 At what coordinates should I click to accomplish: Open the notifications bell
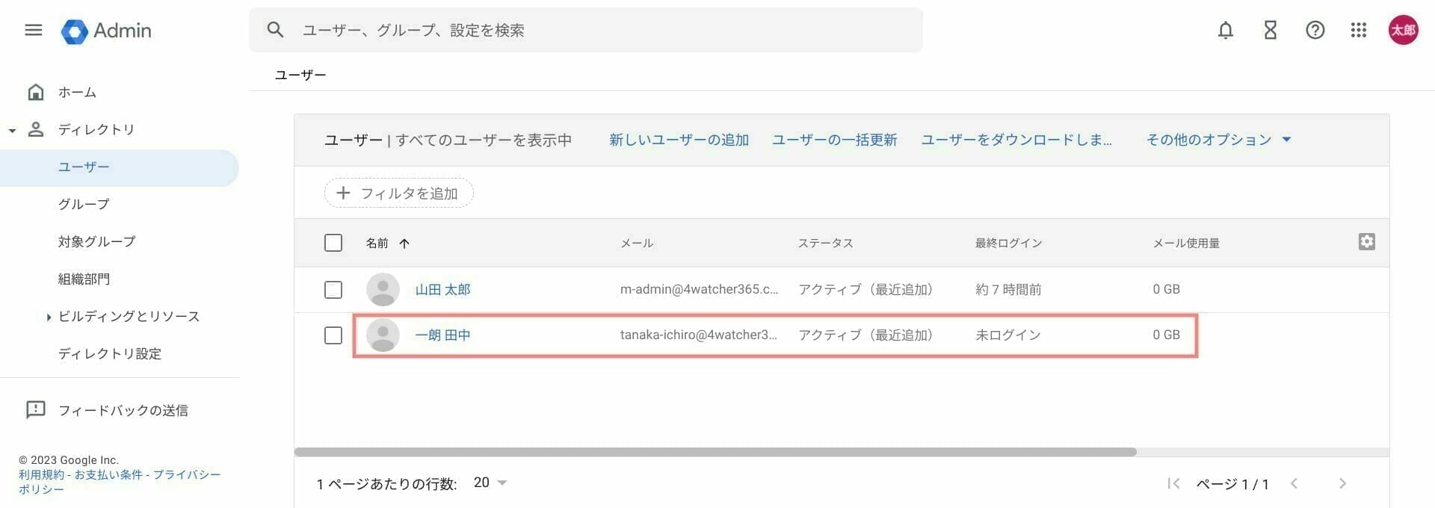pyautogui.click(x=1226, y=30)
